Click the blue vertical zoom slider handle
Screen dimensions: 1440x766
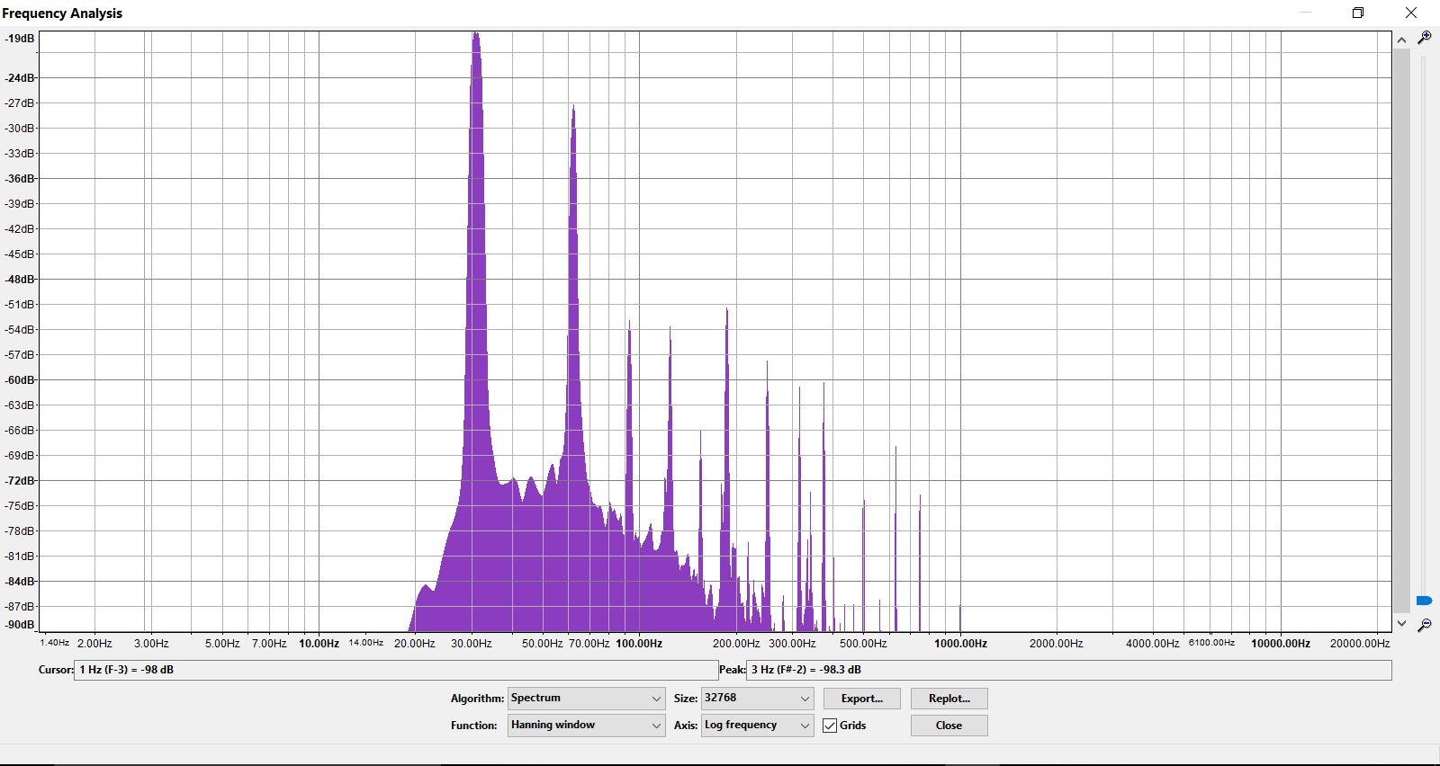[x=1424, y=601]
